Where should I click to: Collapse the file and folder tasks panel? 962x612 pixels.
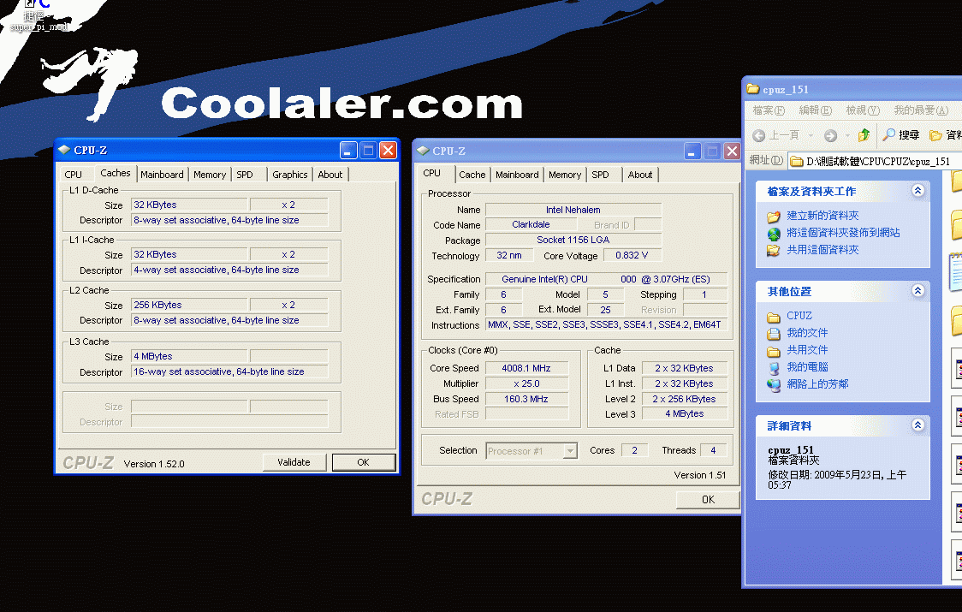[x=917, y=191]
